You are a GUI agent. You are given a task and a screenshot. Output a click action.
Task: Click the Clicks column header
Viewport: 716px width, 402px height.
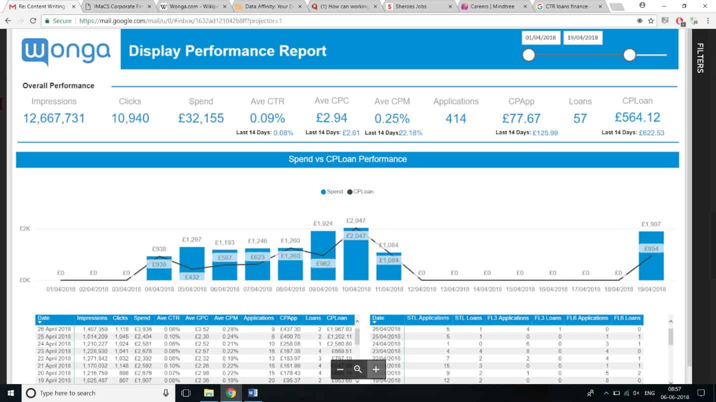(120, 318)
